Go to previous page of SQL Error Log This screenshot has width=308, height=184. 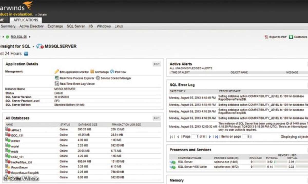[179, 137]
